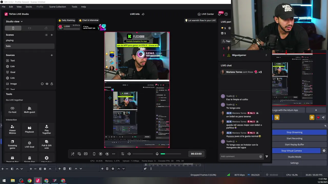Open the Scenes list manager icon
Screen dimensions: 328x184
tap(46, 35)
